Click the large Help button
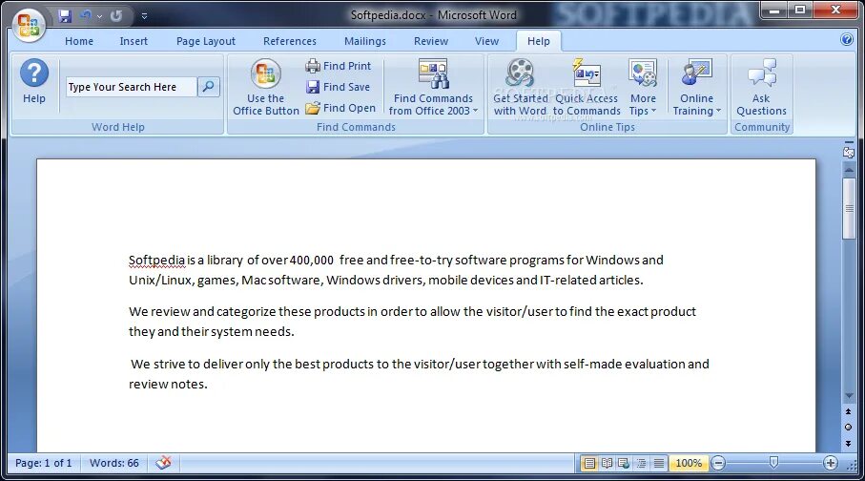865x481 pixels. (34, 82)
